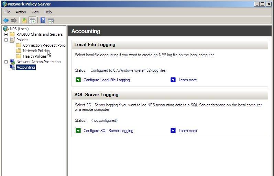This screenshot has height=176, width=274.
Task: Open the View menu
Action: tap(35, 12)
